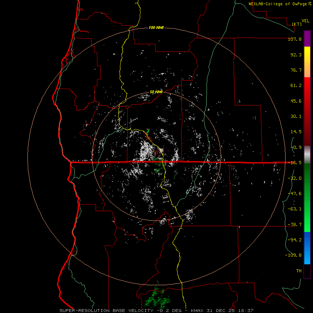Click the 50 NMI range ring label
313x313 pixels.
pos(156,92)
